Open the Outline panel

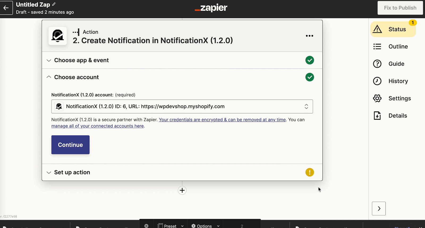point(393,46)
